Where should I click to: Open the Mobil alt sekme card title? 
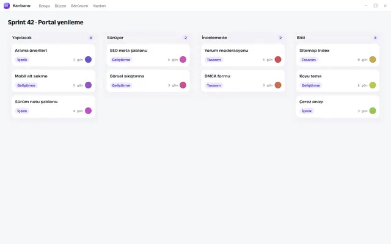(31, 76)
